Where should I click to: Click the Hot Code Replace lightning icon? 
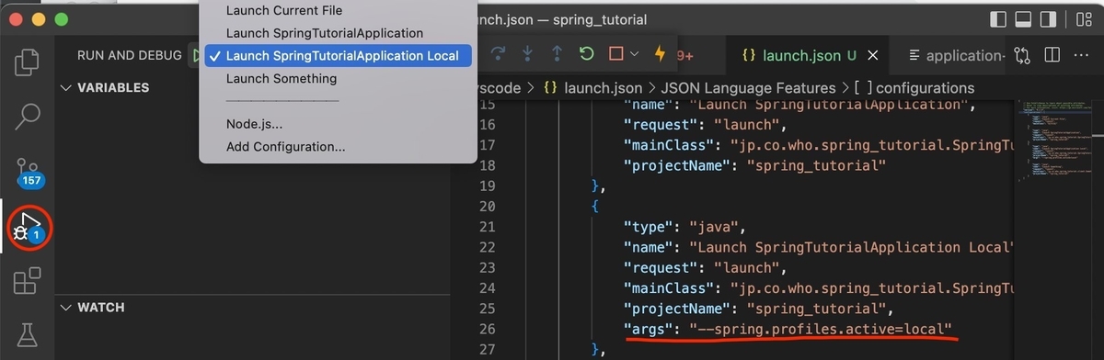(660, 53)
